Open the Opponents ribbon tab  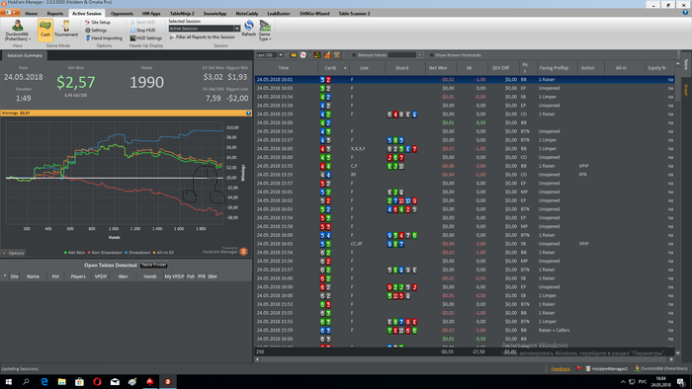click(122, 13)
